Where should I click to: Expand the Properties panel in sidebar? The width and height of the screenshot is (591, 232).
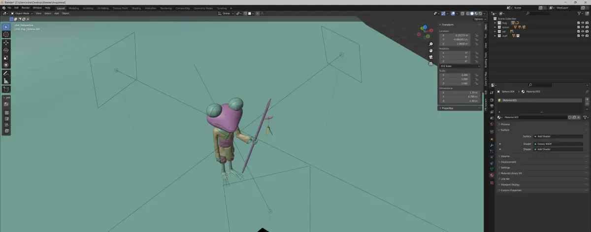447,108
